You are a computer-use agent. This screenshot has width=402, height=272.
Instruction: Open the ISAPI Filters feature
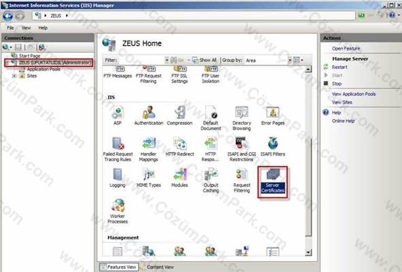click(273, 147)
